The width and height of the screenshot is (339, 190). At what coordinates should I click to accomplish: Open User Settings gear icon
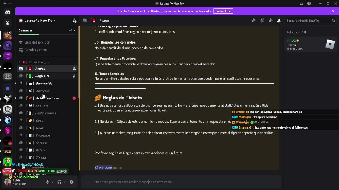click(72, 182)
